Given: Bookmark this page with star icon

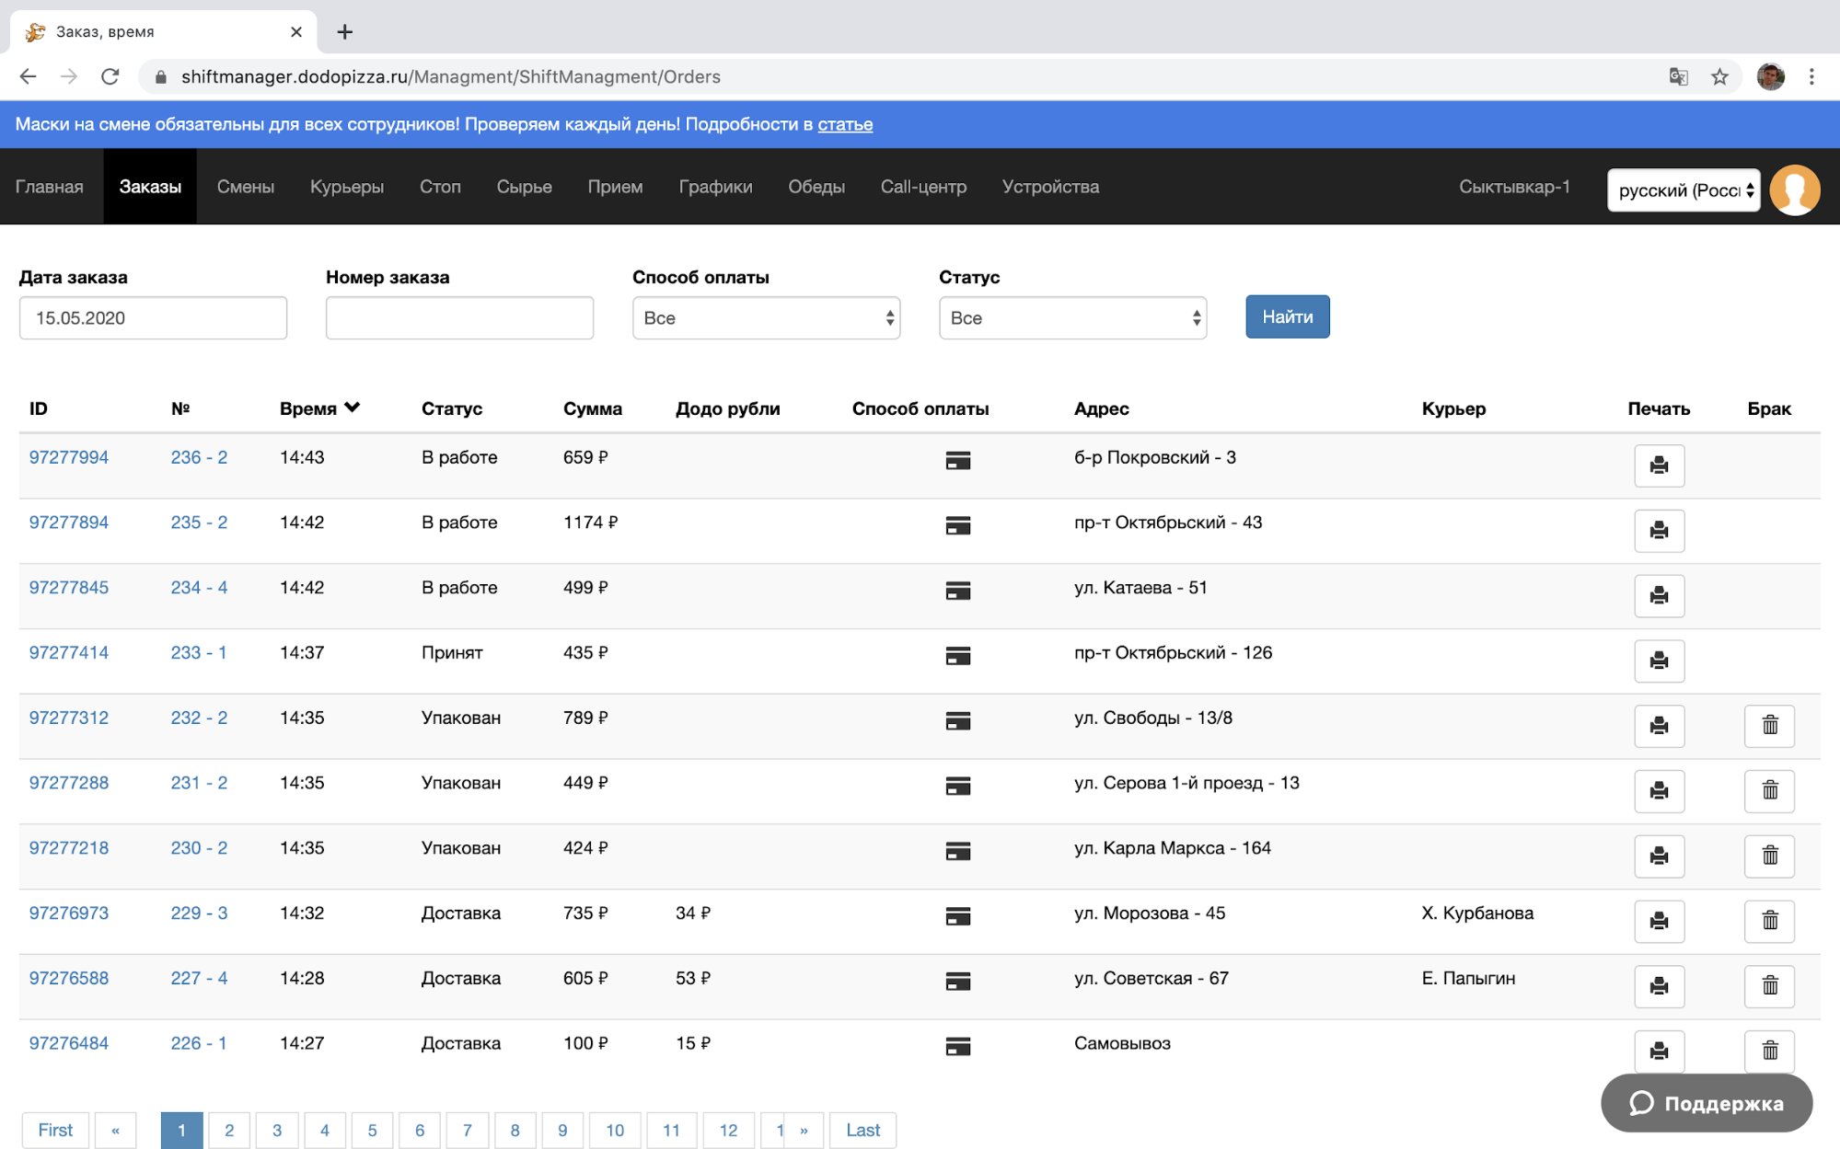Looking at the screenshot, I should click(1719, 77).
